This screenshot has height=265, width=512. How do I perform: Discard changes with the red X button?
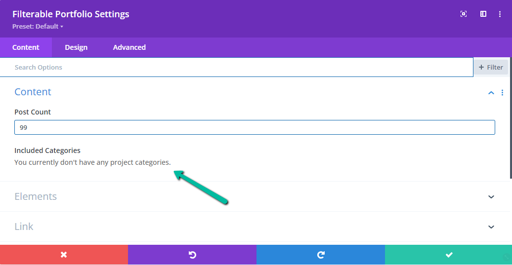[64, 255]
